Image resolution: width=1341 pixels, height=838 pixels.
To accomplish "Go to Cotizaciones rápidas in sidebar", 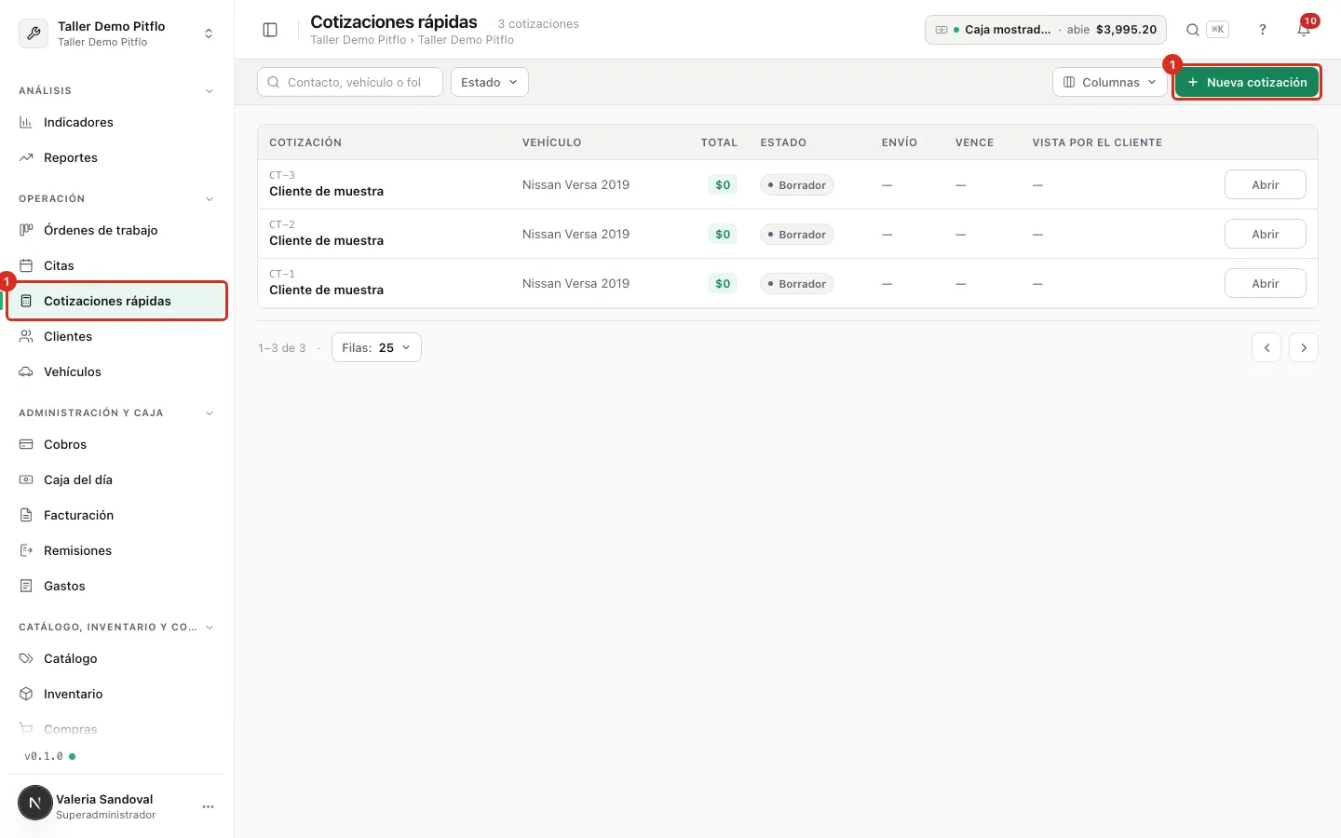I will (x=117, y=301).
